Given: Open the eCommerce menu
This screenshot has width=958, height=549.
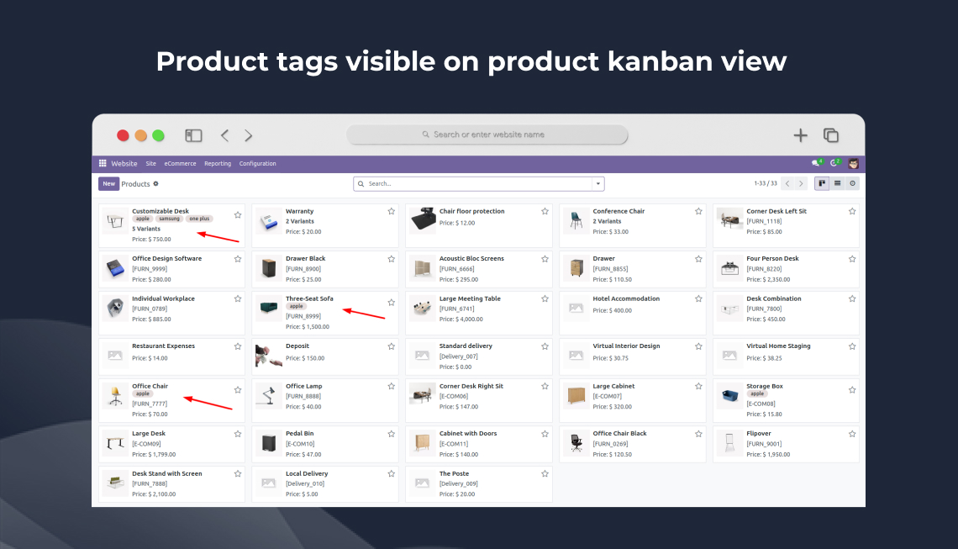Looking at the screenshot, I should (x=180, y=163).
